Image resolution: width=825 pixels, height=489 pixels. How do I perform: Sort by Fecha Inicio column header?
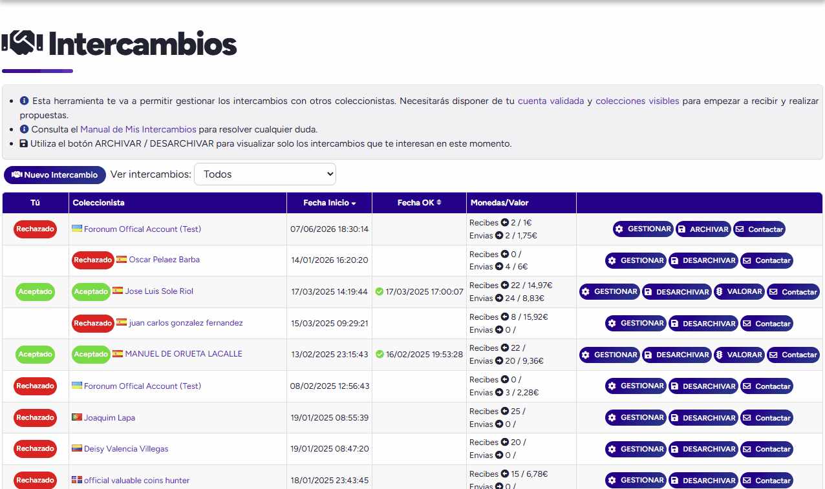click(x=329, y=203)
